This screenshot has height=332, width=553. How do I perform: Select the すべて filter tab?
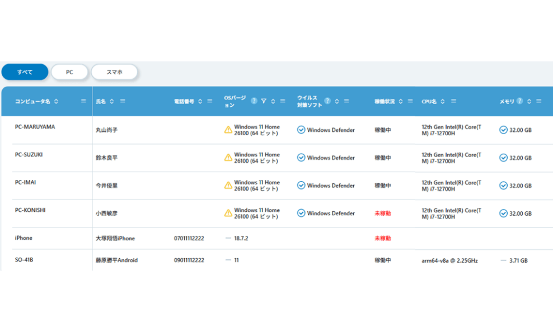(25, 72)
